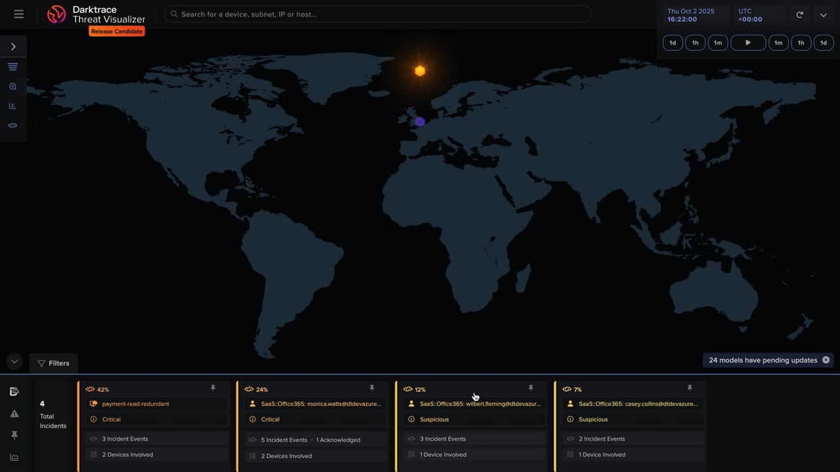This screenshot has height=472, width=840.
Task: Click the '4 Total Incidents' counter
Action: (x=52, y=414)
